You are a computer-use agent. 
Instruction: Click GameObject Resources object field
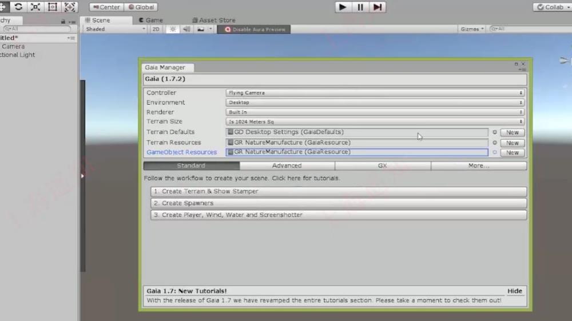coord(357,152)
